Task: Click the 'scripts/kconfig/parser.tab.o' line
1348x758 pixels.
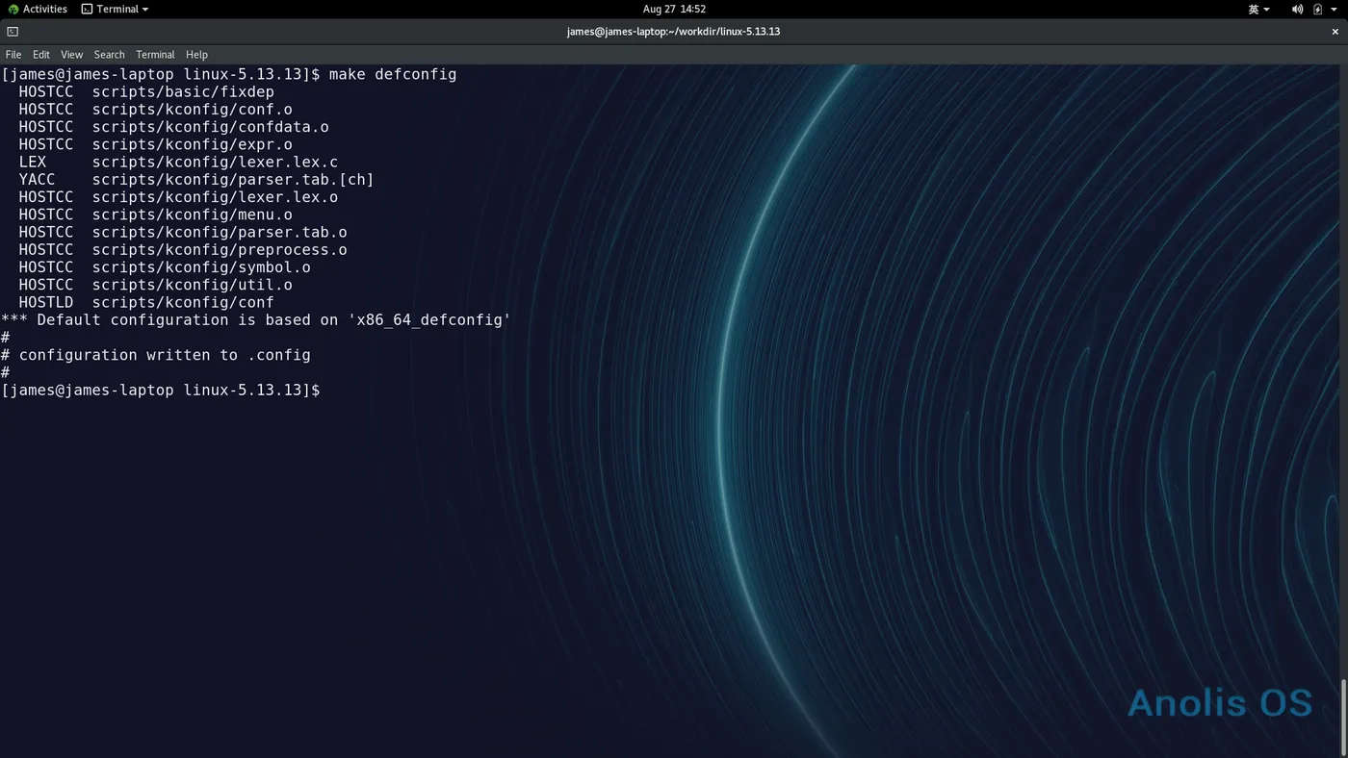Action: pos(220,232)
